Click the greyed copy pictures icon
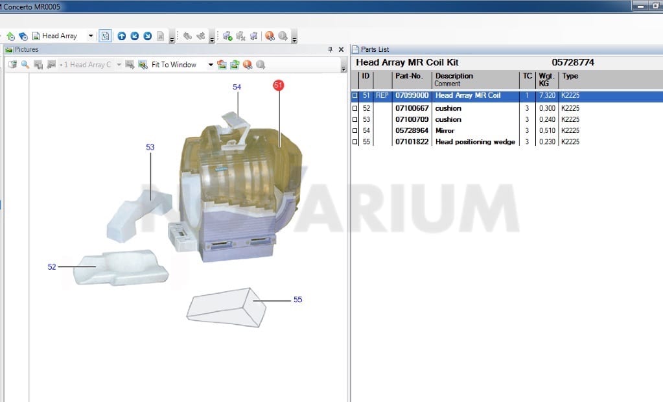This screenshot has width=663, height=402. coord(38,65)
